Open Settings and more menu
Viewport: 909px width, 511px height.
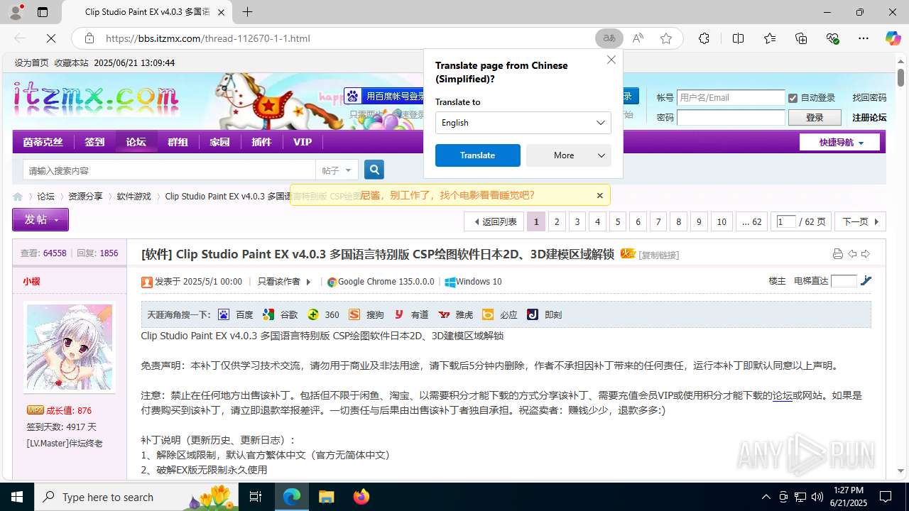point(864,38)
